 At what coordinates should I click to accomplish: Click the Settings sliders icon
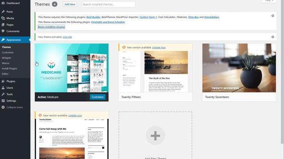click(3, 101)
